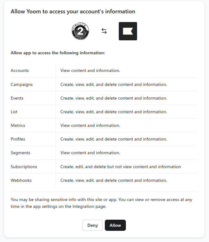Click the Deny button
This screenshot has height=242, width=209.
[92, 225]
